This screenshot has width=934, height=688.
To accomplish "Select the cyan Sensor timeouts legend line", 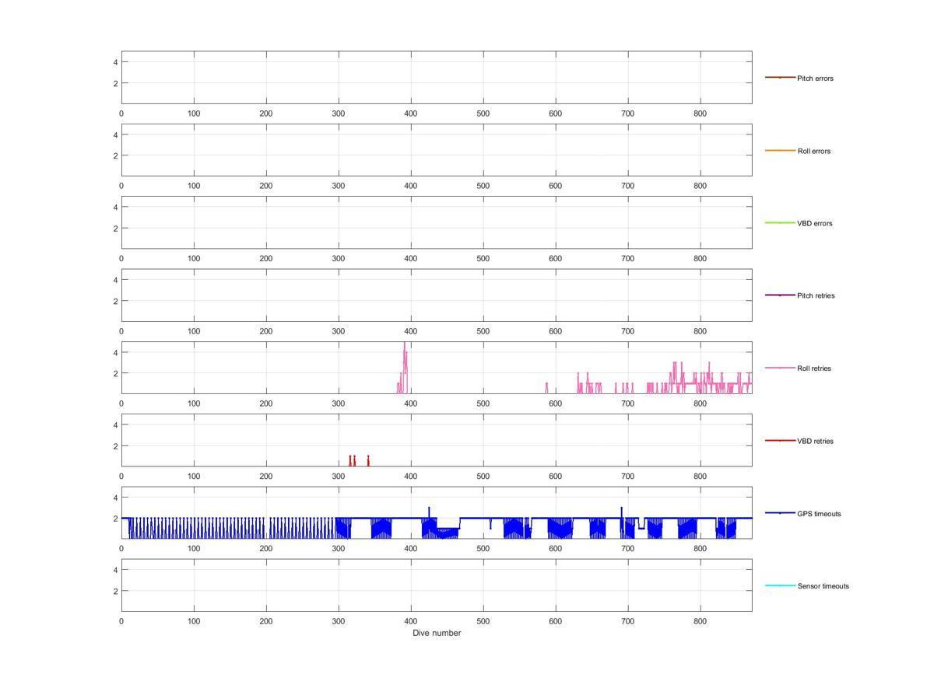I will 780,585.
